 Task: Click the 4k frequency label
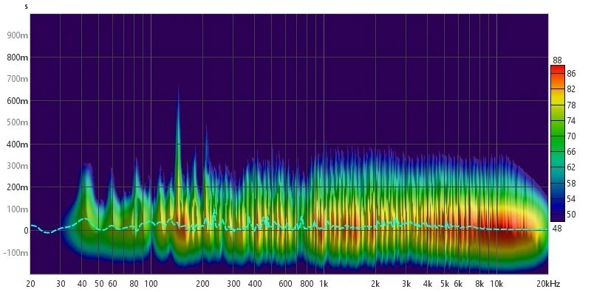(x=428, y=283)
